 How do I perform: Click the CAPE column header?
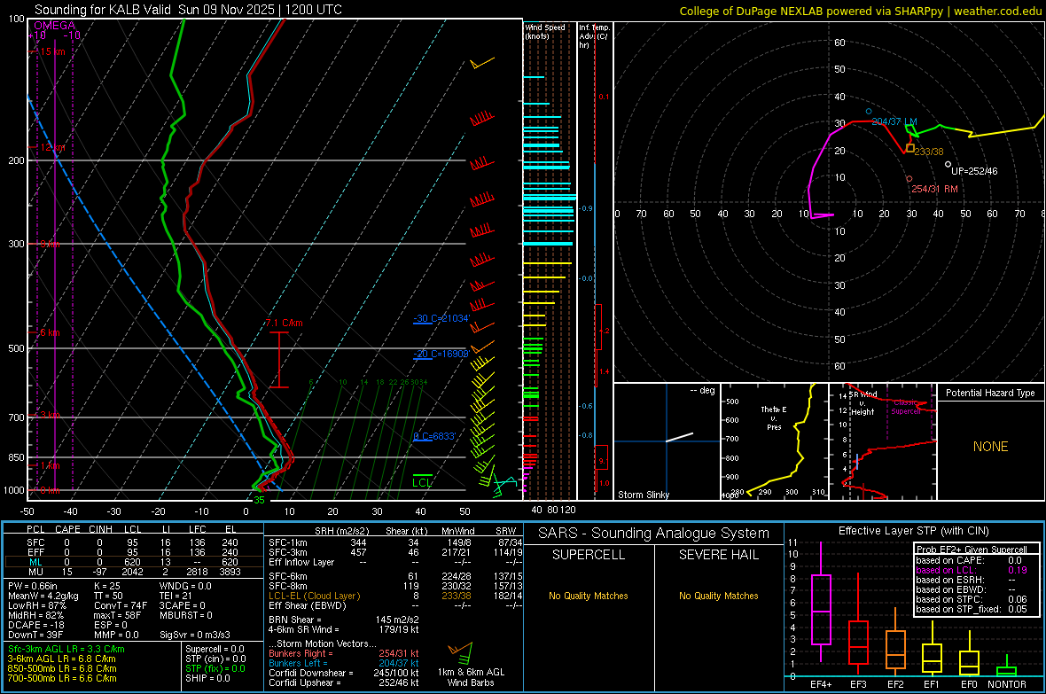coord(67,529)
